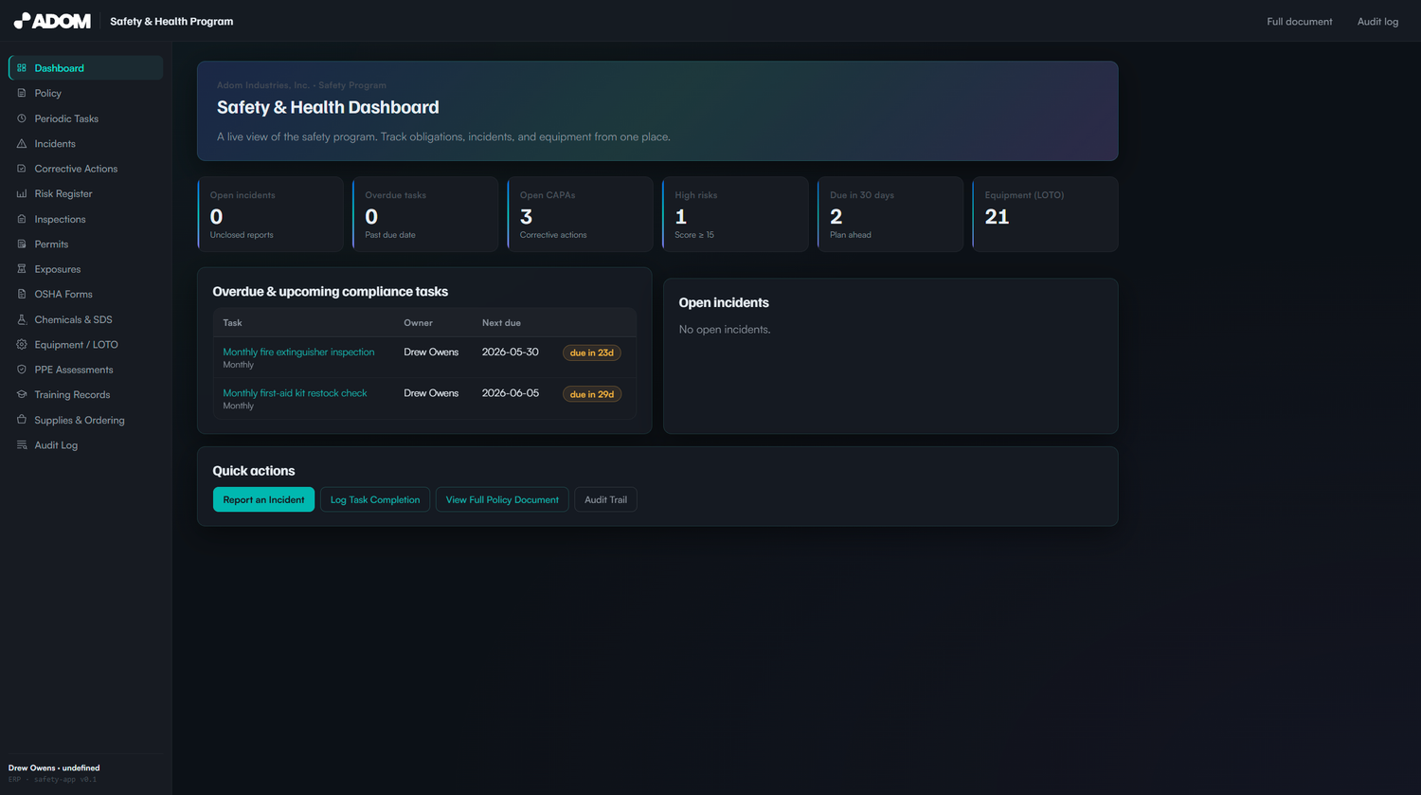Image resolution: width=1421 pixels, height=795 pixels.
Task: Click the Policy document icon in sidebar
Action: [x=22, y=93]
